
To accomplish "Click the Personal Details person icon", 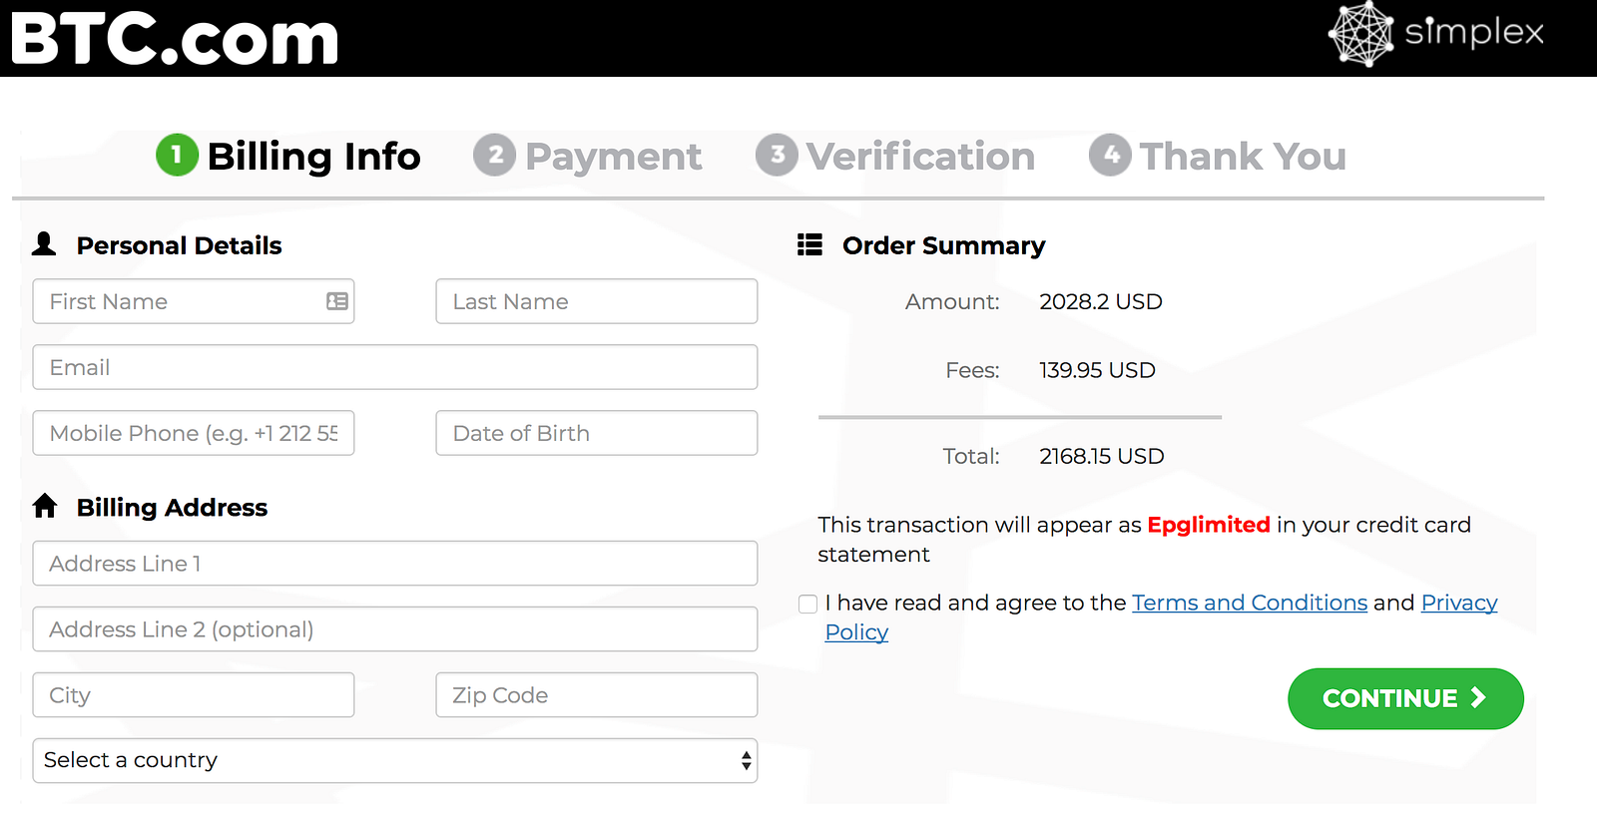I will (x=44, y=244).
